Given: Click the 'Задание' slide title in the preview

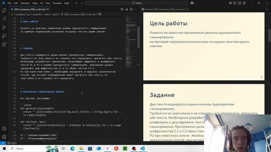Looking at the screenshot, I should tap(162, 95).
